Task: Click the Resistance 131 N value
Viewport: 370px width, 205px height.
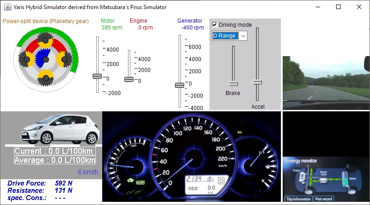Action: click(x=63, y=191)
